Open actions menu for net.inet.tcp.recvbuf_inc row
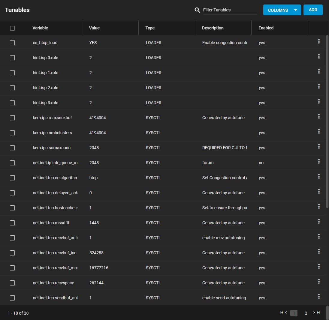Viewport: 329px width, 320px height. pyautogui.click(x=319, y=251)
